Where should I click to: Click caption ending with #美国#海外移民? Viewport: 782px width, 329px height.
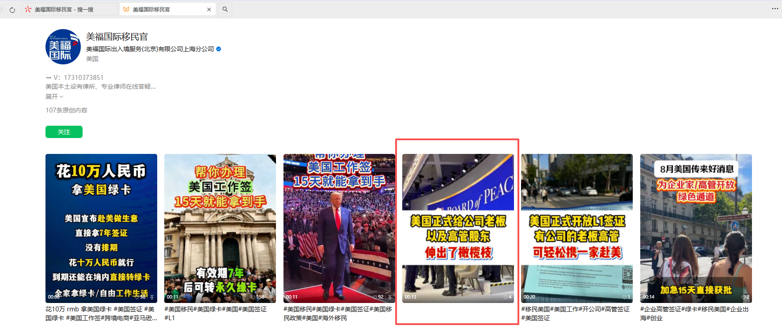[x=338, y=314]
